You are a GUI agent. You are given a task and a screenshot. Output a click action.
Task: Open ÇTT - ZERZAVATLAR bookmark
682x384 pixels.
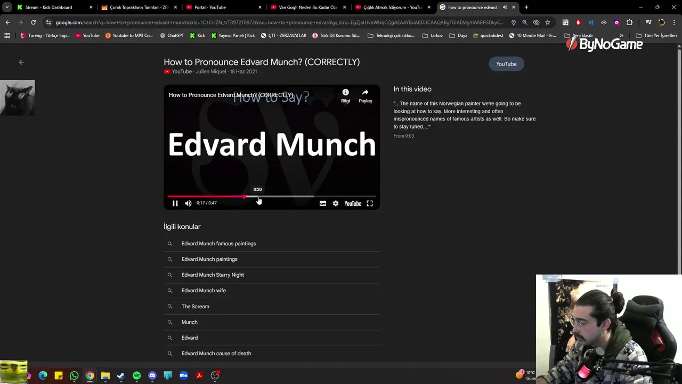tap(283, 36)
